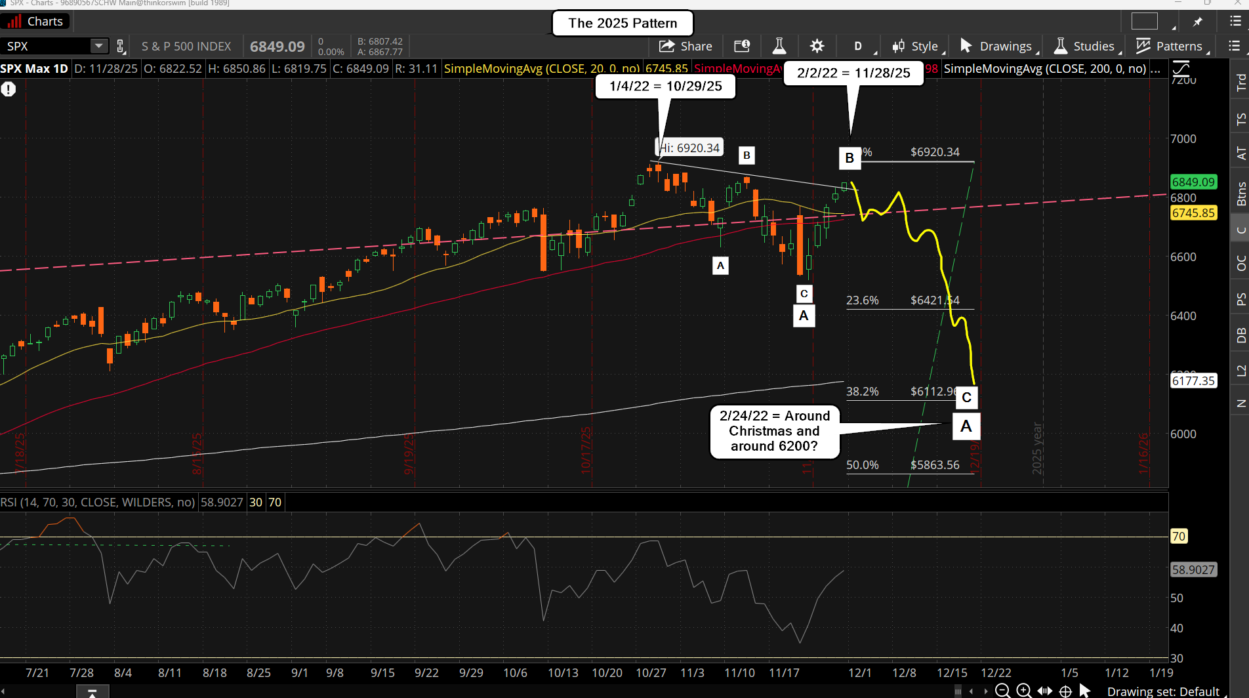Image resolution: width=1249 pixels, height=698 pixels.
Task: Click the Share button
Action: coord(686,46)
